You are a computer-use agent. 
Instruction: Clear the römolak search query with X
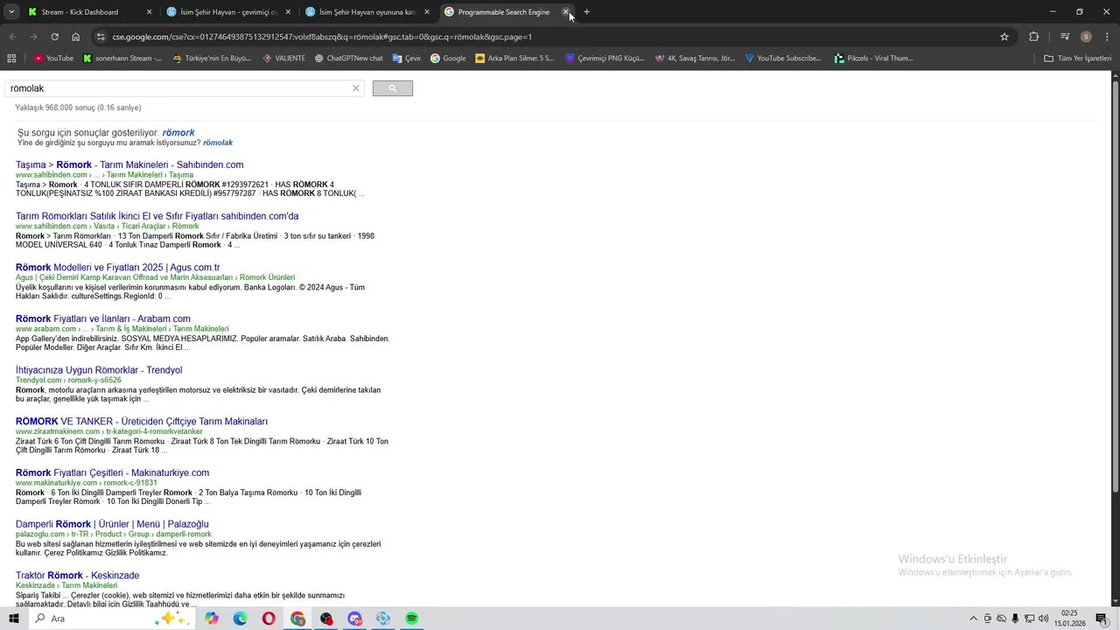356,88
